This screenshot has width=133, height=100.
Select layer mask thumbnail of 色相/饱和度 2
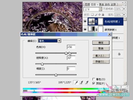coord(101,21)
